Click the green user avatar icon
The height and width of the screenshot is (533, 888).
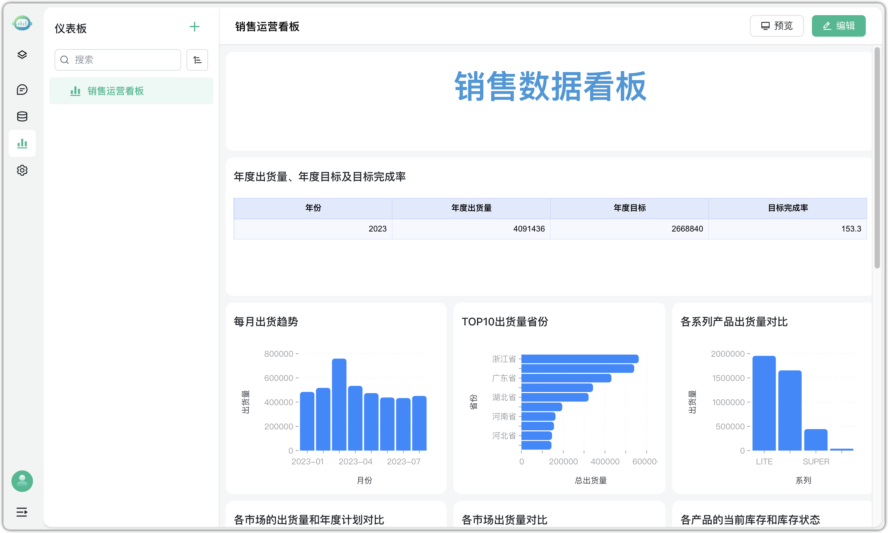(22, 481)
